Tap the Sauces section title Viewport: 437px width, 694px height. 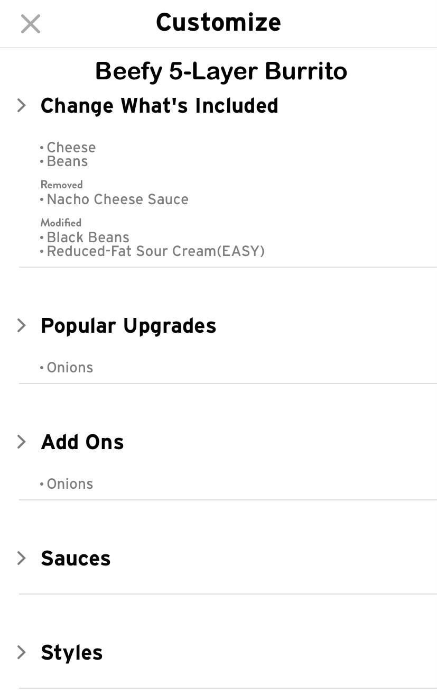pos(76,559)
